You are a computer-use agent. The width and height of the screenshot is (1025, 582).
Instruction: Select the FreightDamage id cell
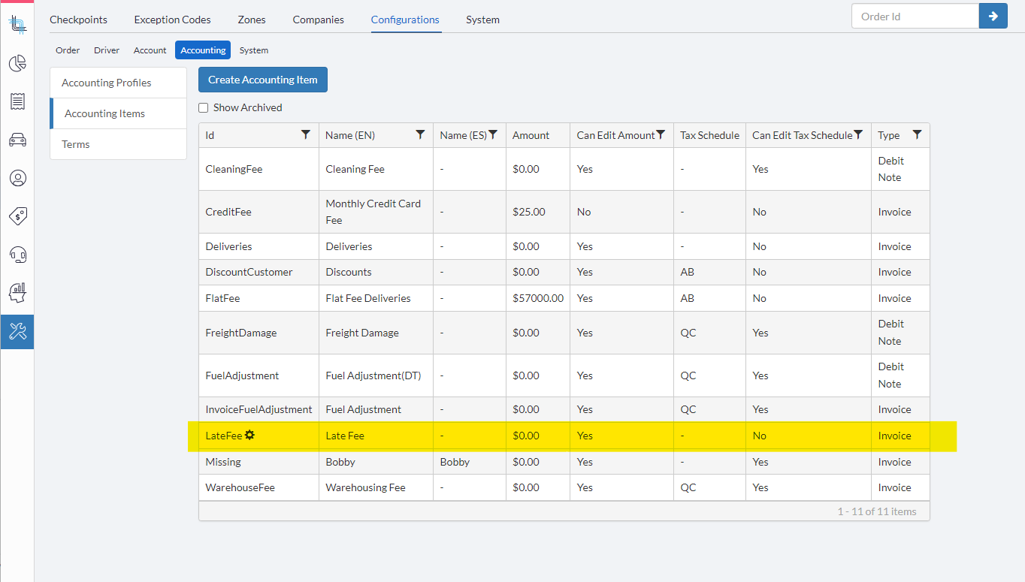point(259,333)
